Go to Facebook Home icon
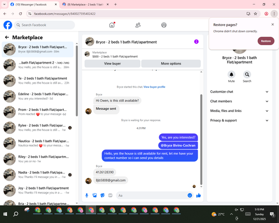Image resolution: width=279 pixels, height=223 pixels. (112, 25)
